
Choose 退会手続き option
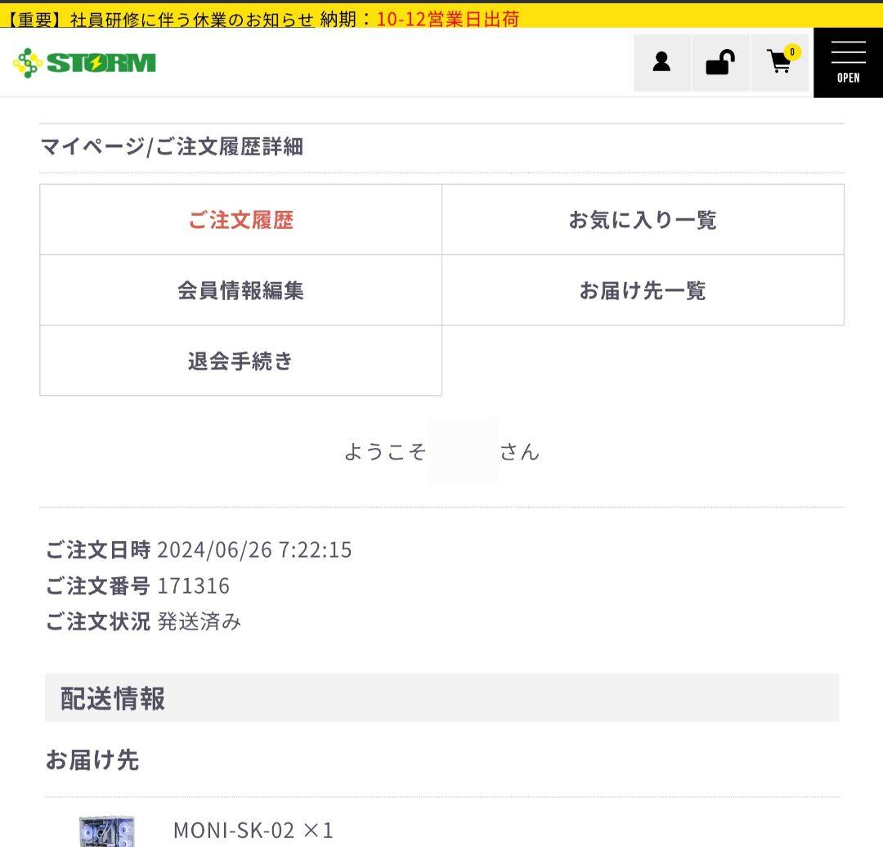240,361
